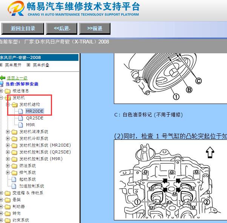Click the 菜单折叠 collapse-all option

(x=41, y=65)
